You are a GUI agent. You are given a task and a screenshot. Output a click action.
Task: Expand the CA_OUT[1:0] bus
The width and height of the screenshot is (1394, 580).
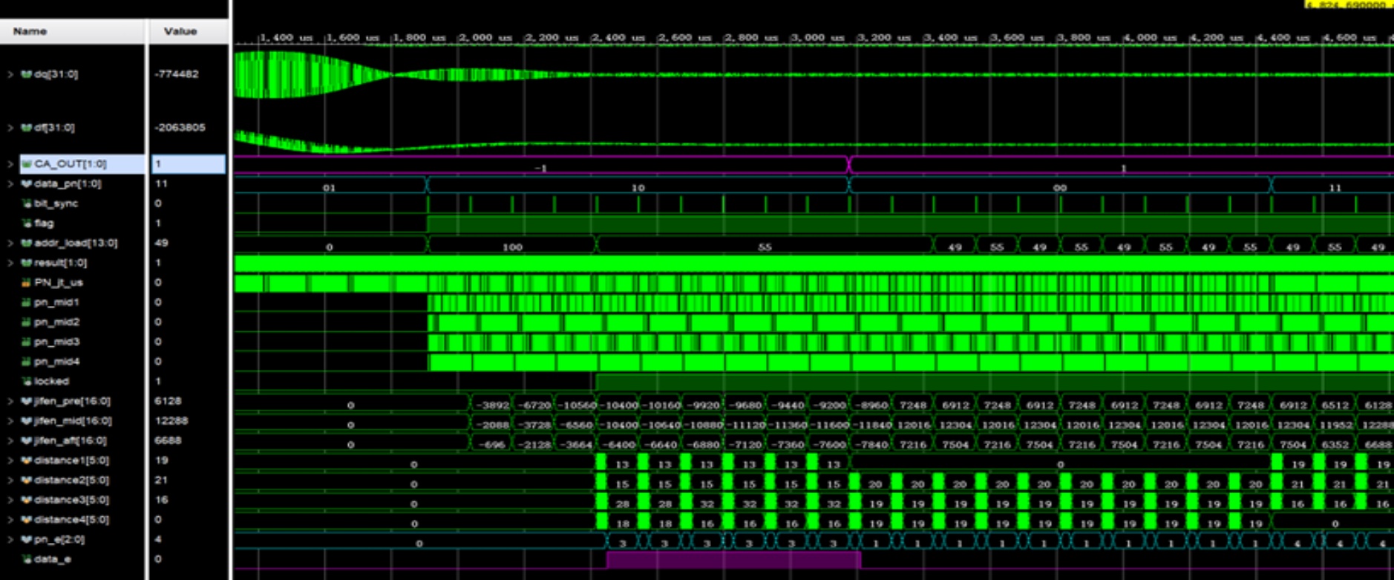tap(10, 164)
